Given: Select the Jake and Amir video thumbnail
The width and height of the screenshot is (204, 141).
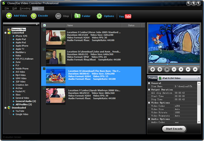Looking at the screenshot, I should tap(56, 57).
